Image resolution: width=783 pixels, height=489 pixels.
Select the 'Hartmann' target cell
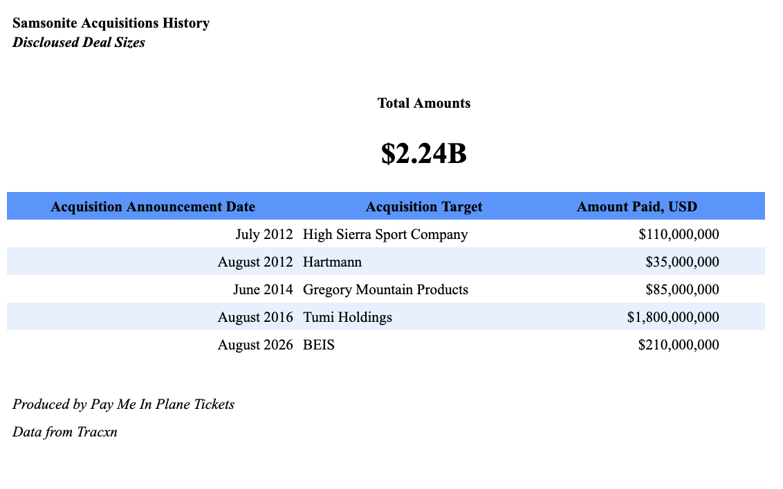click(333, 262)
